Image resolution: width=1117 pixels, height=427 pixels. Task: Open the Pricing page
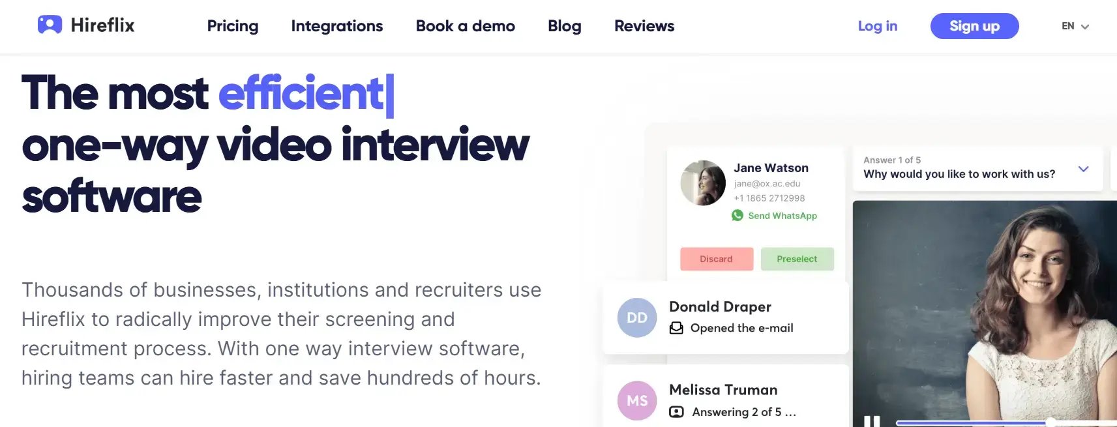[233, 26]
